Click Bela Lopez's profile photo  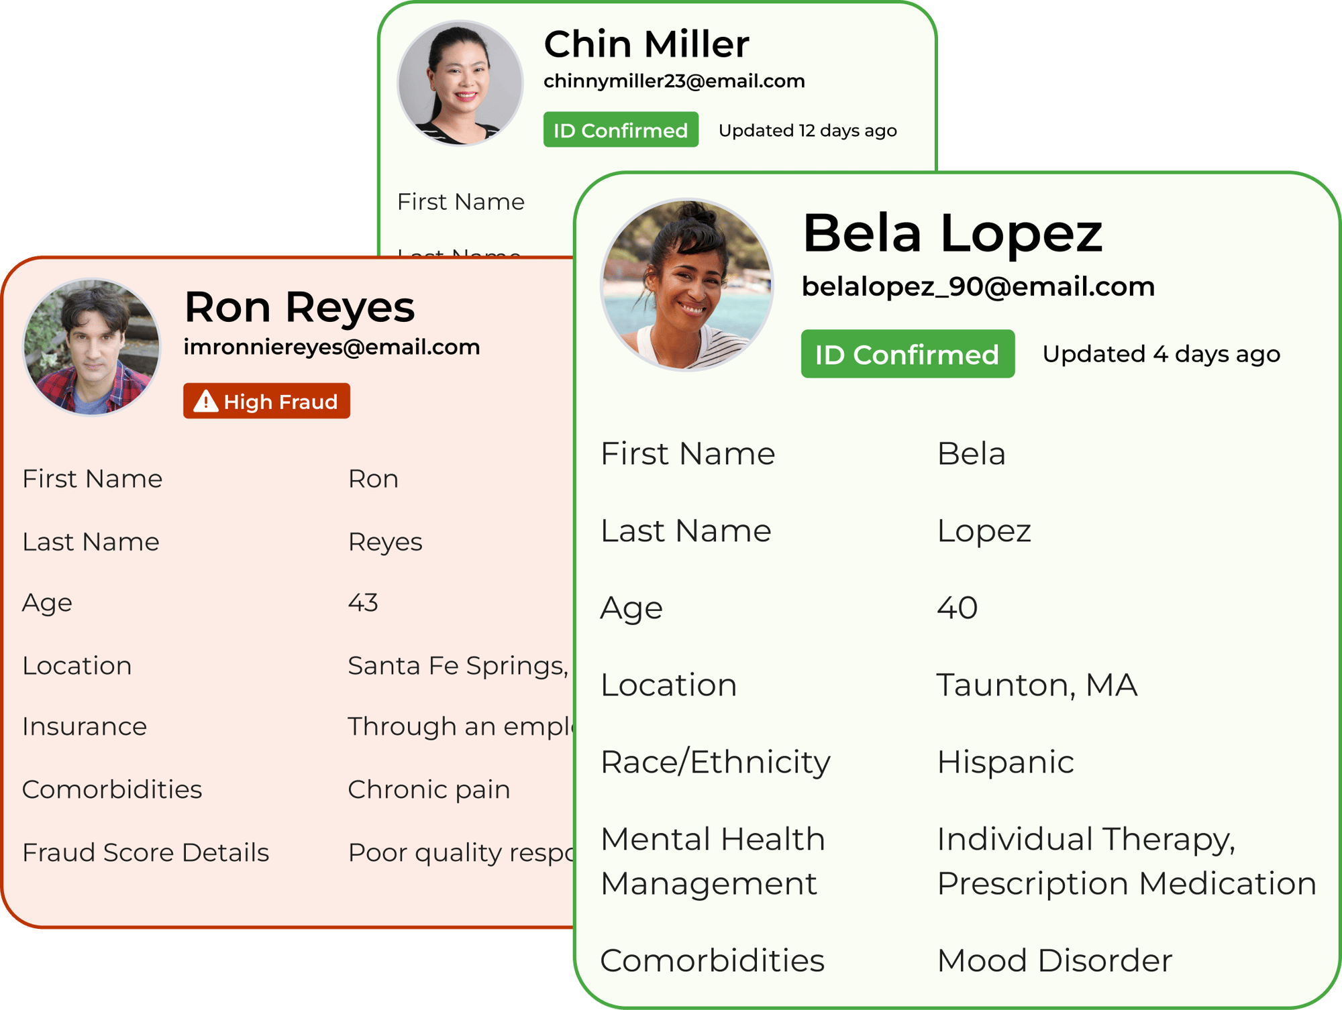[x=686, y=285]
